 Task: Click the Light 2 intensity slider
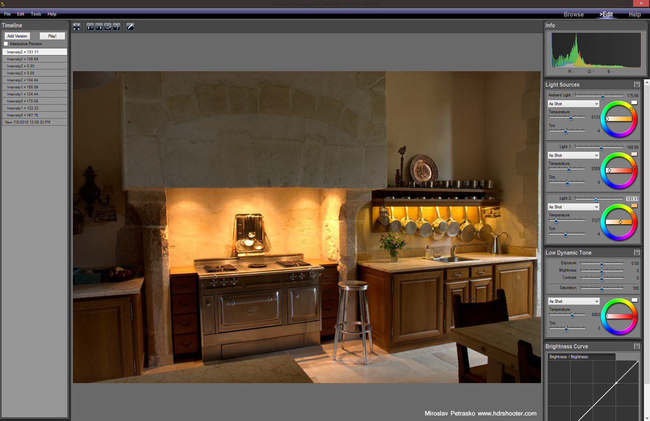coord(599,198)
